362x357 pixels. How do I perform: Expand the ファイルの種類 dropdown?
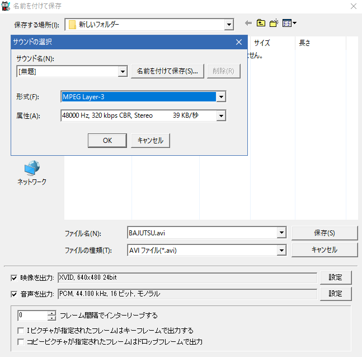click(x=281, y=250)
